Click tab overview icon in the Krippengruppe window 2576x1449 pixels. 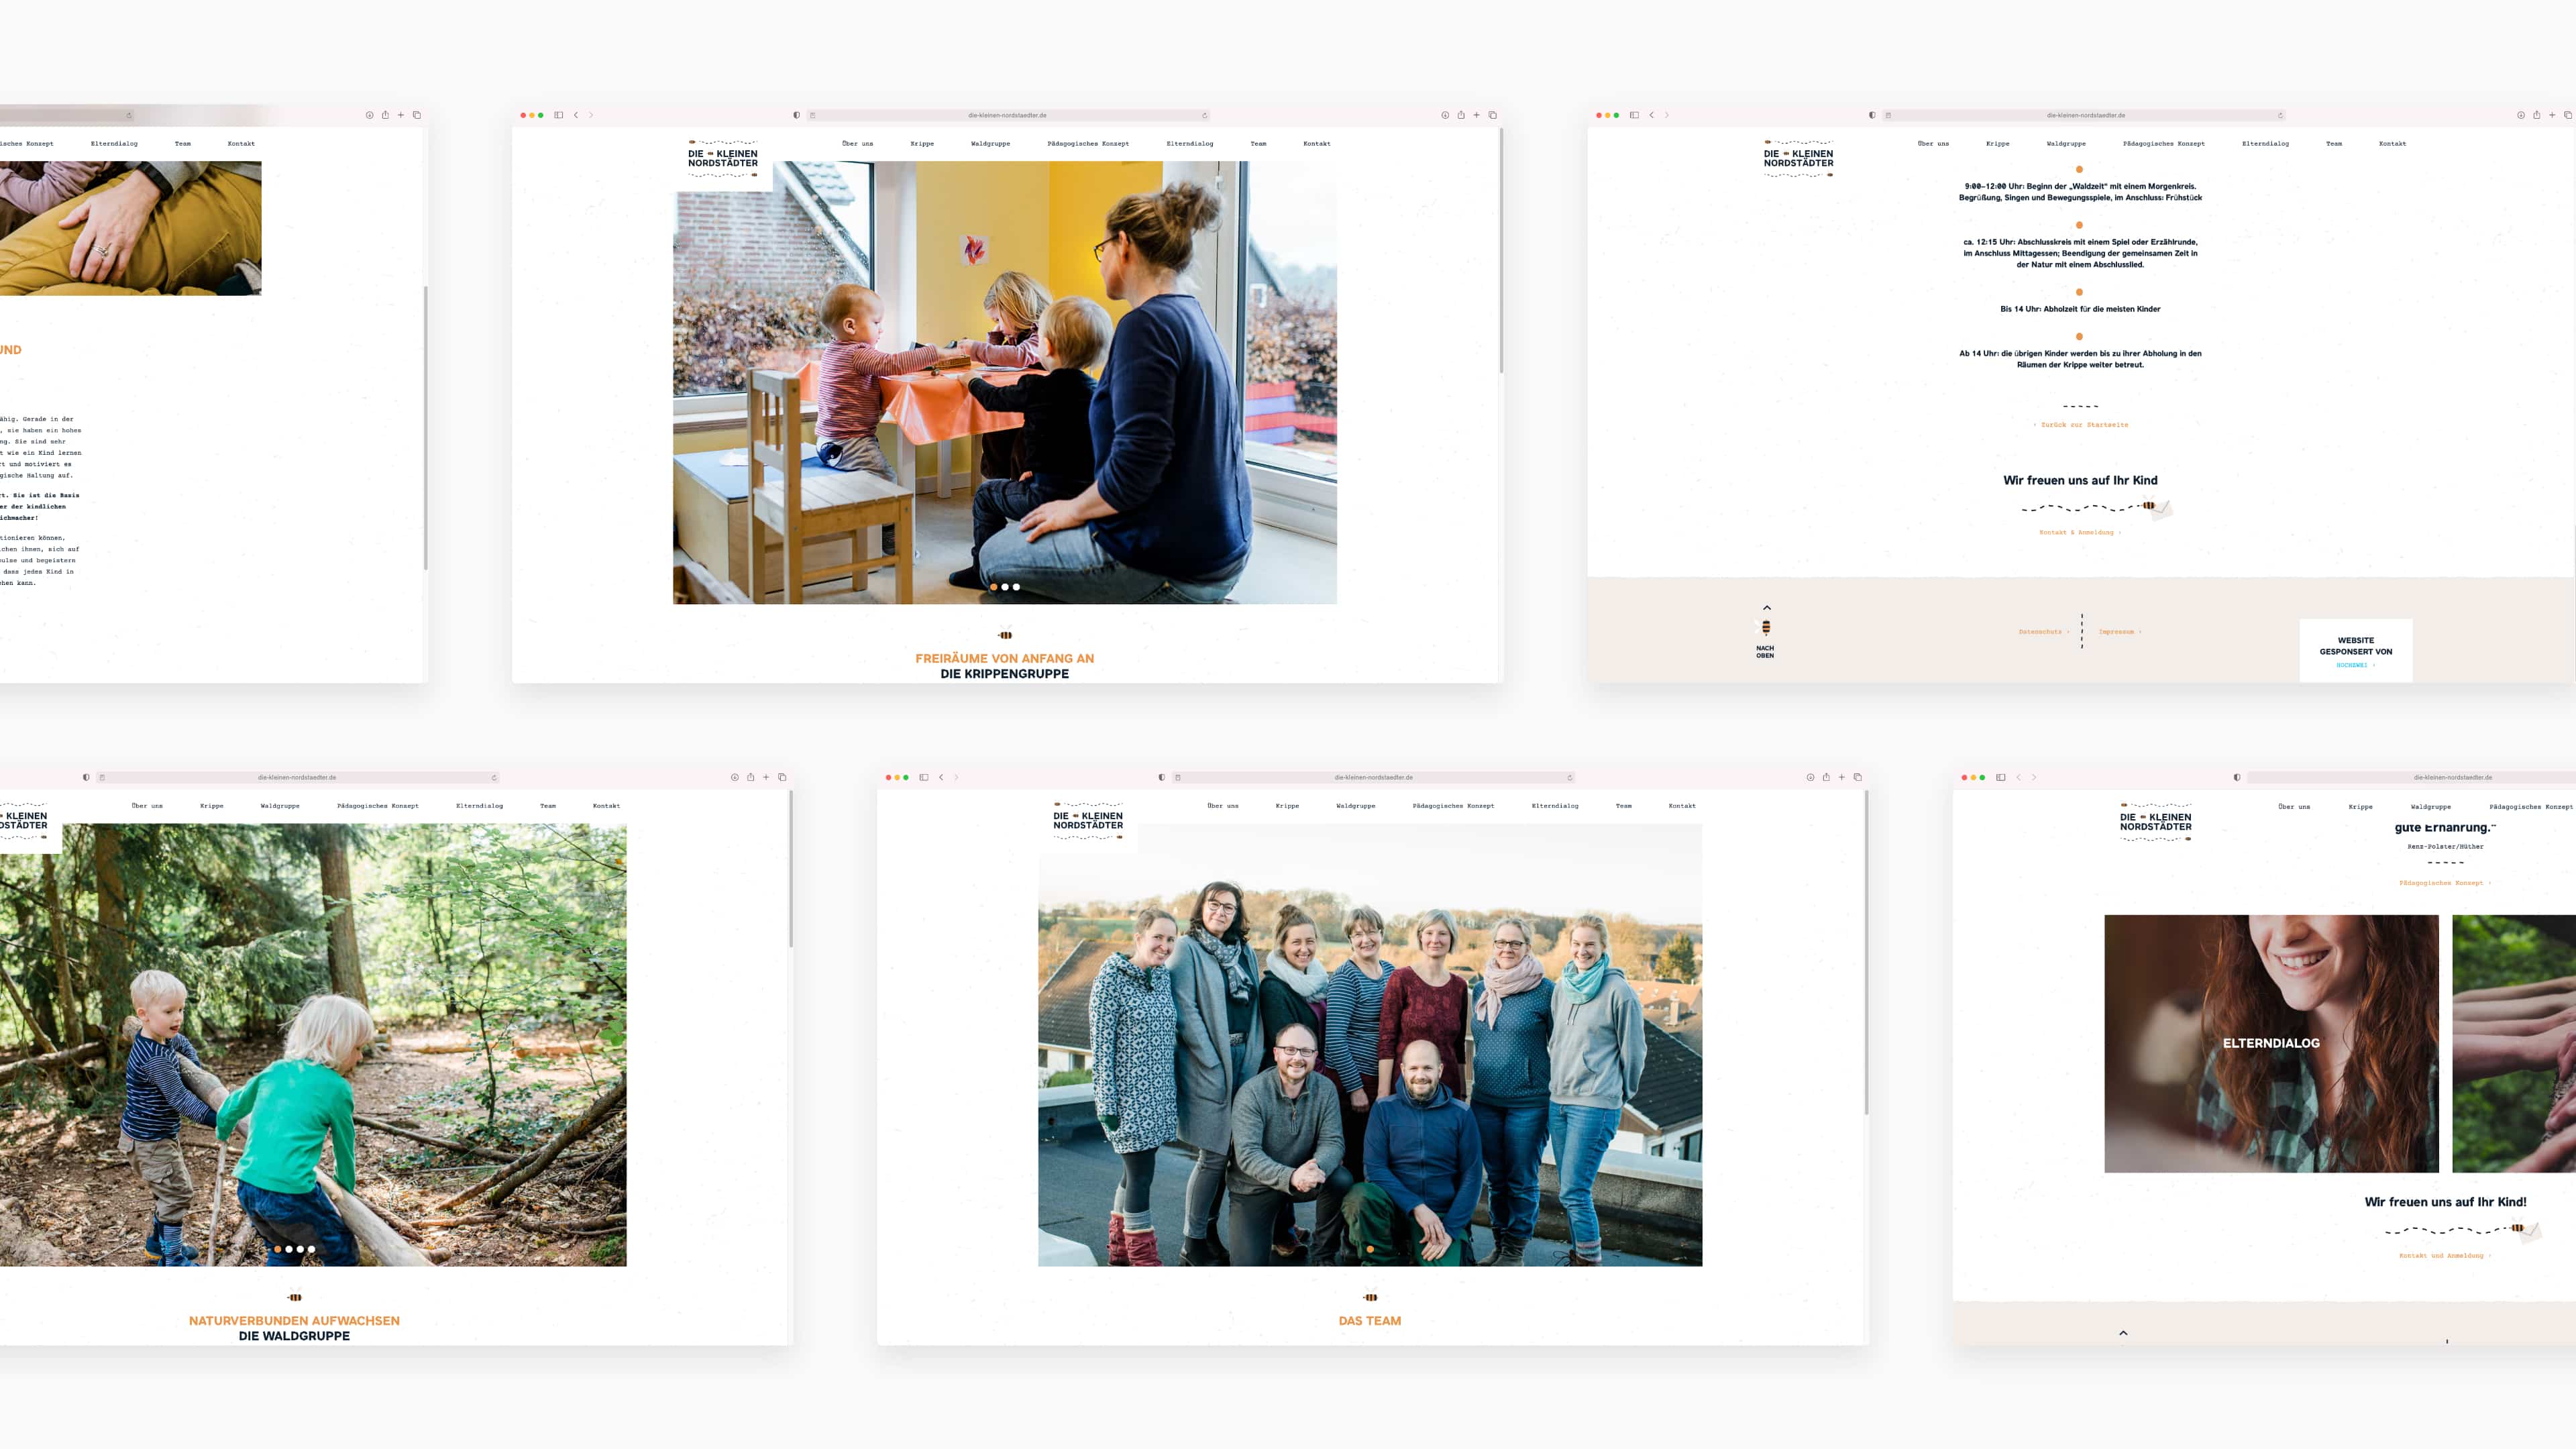(1493, 115)
